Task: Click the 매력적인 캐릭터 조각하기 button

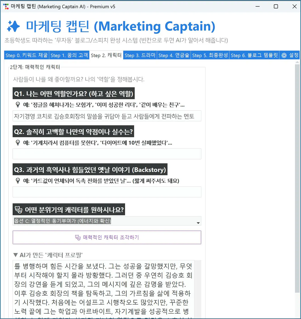Action: 107,237
